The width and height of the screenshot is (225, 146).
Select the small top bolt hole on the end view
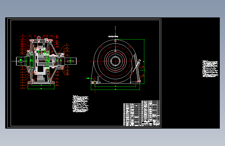pyautogui.click(x=115, y=41)
